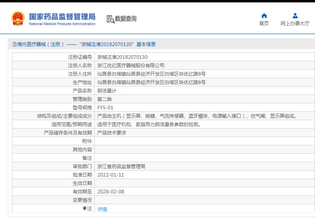
Task: Click the document icon beside 境内医疗器械
Action: (x=14, y=44)
